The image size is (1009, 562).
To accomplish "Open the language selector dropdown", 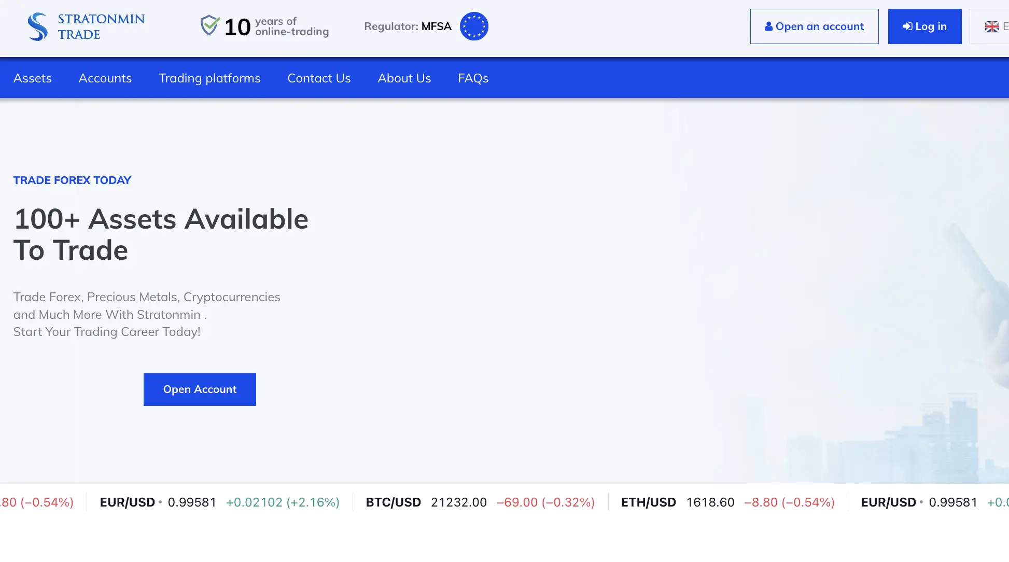I will [989, 26].
